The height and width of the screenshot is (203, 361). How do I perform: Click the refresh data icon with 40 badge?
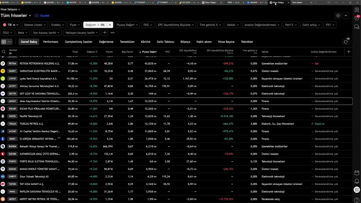tap(346, 42)
